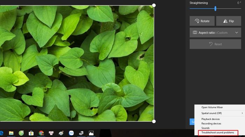Click the blue Save button edge
The height and width of the screenshot is (137, 245).
click(192, 122)
